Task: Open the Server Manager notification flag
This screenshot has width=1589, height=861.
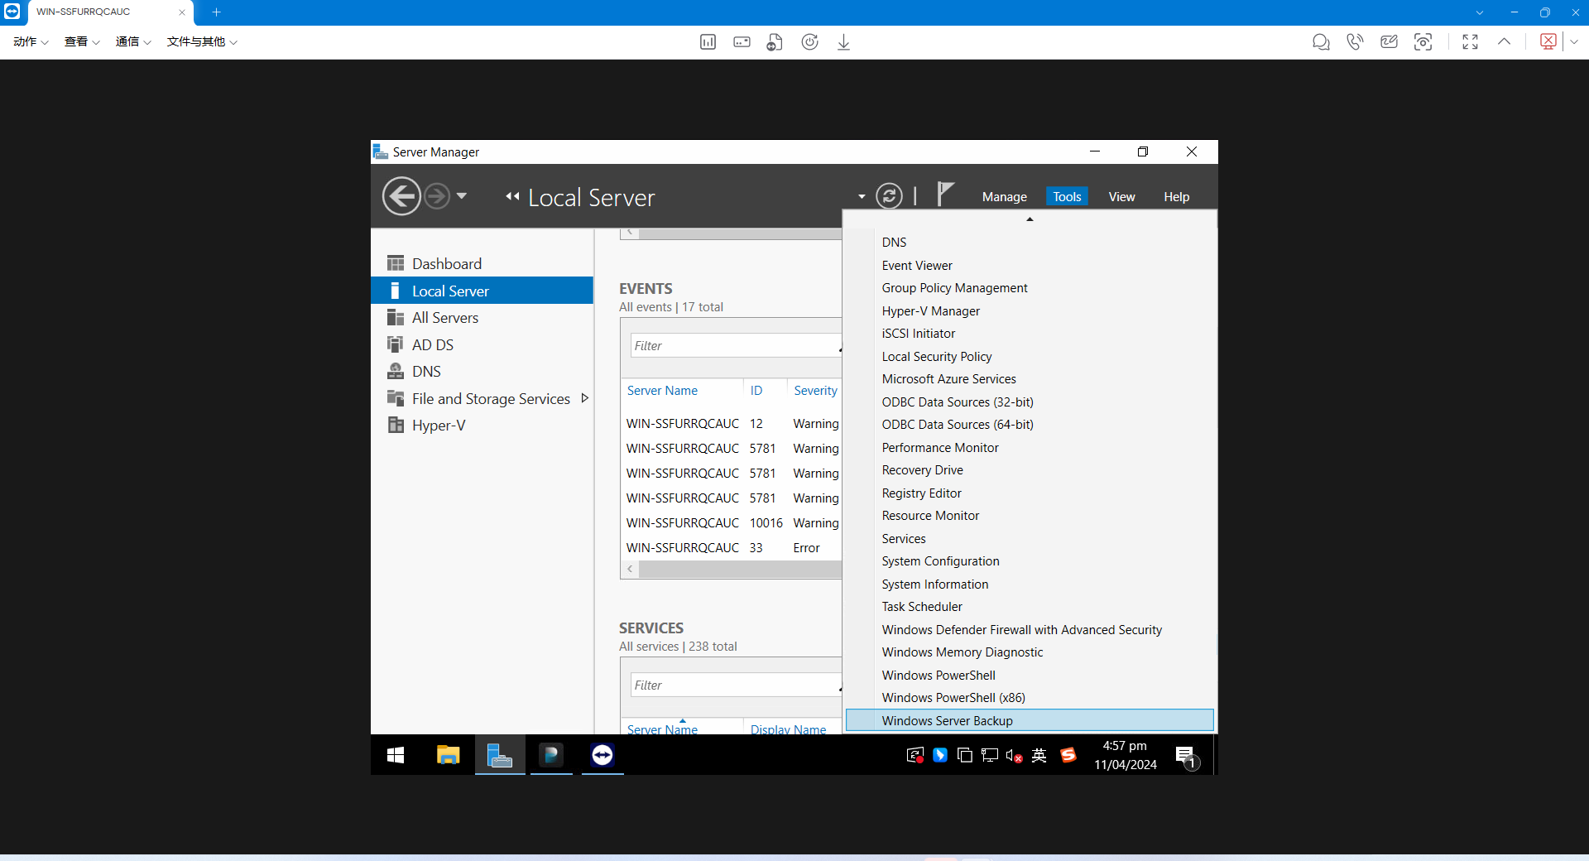Action: click(x=943, y=195)
